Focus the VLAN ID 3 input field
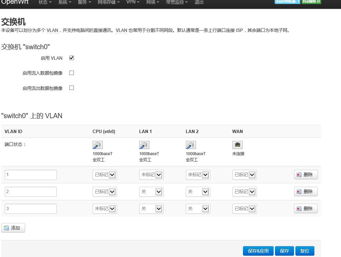Viewport: 341px width, 257px height. pos(31,209)
